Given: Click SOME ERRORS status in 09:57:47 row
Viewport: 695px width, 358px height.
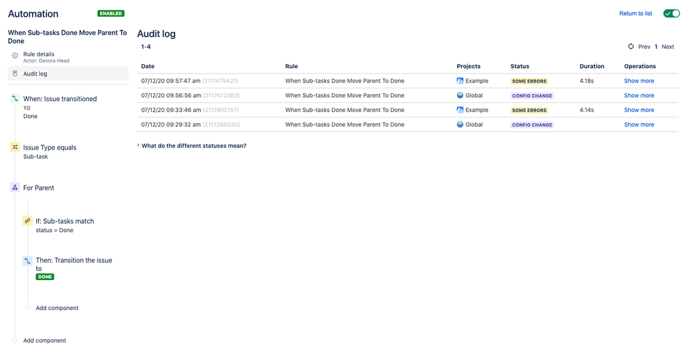Looking at the screenshot, I should click(529, 81).
